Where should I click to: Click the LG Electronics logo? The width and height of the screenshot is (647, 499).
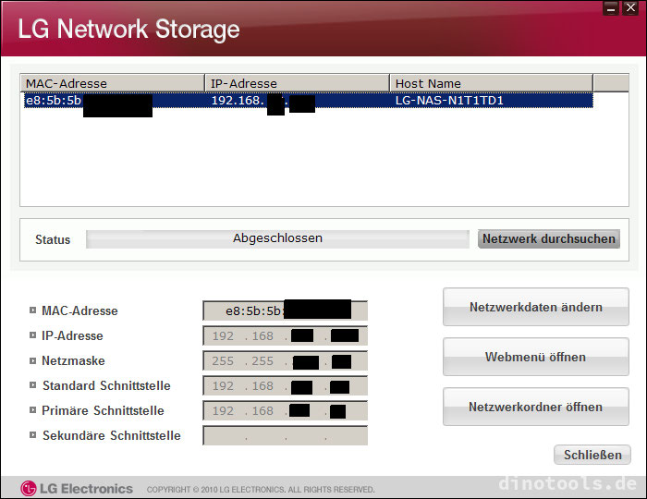pos(77,489)
